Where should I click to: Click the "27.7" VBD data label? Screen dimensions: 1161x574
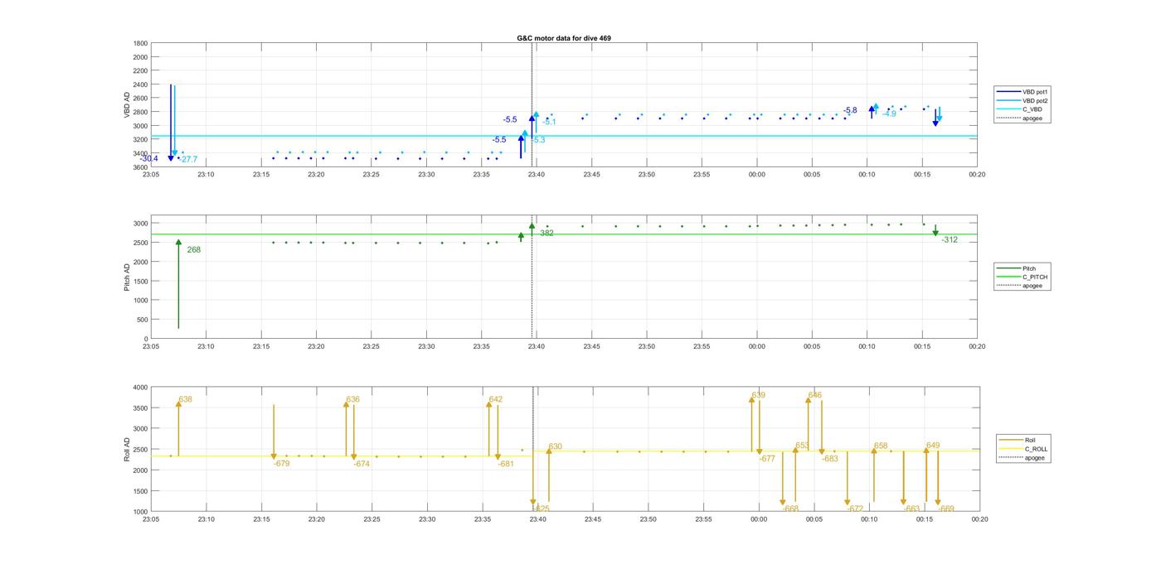[189, 160]
